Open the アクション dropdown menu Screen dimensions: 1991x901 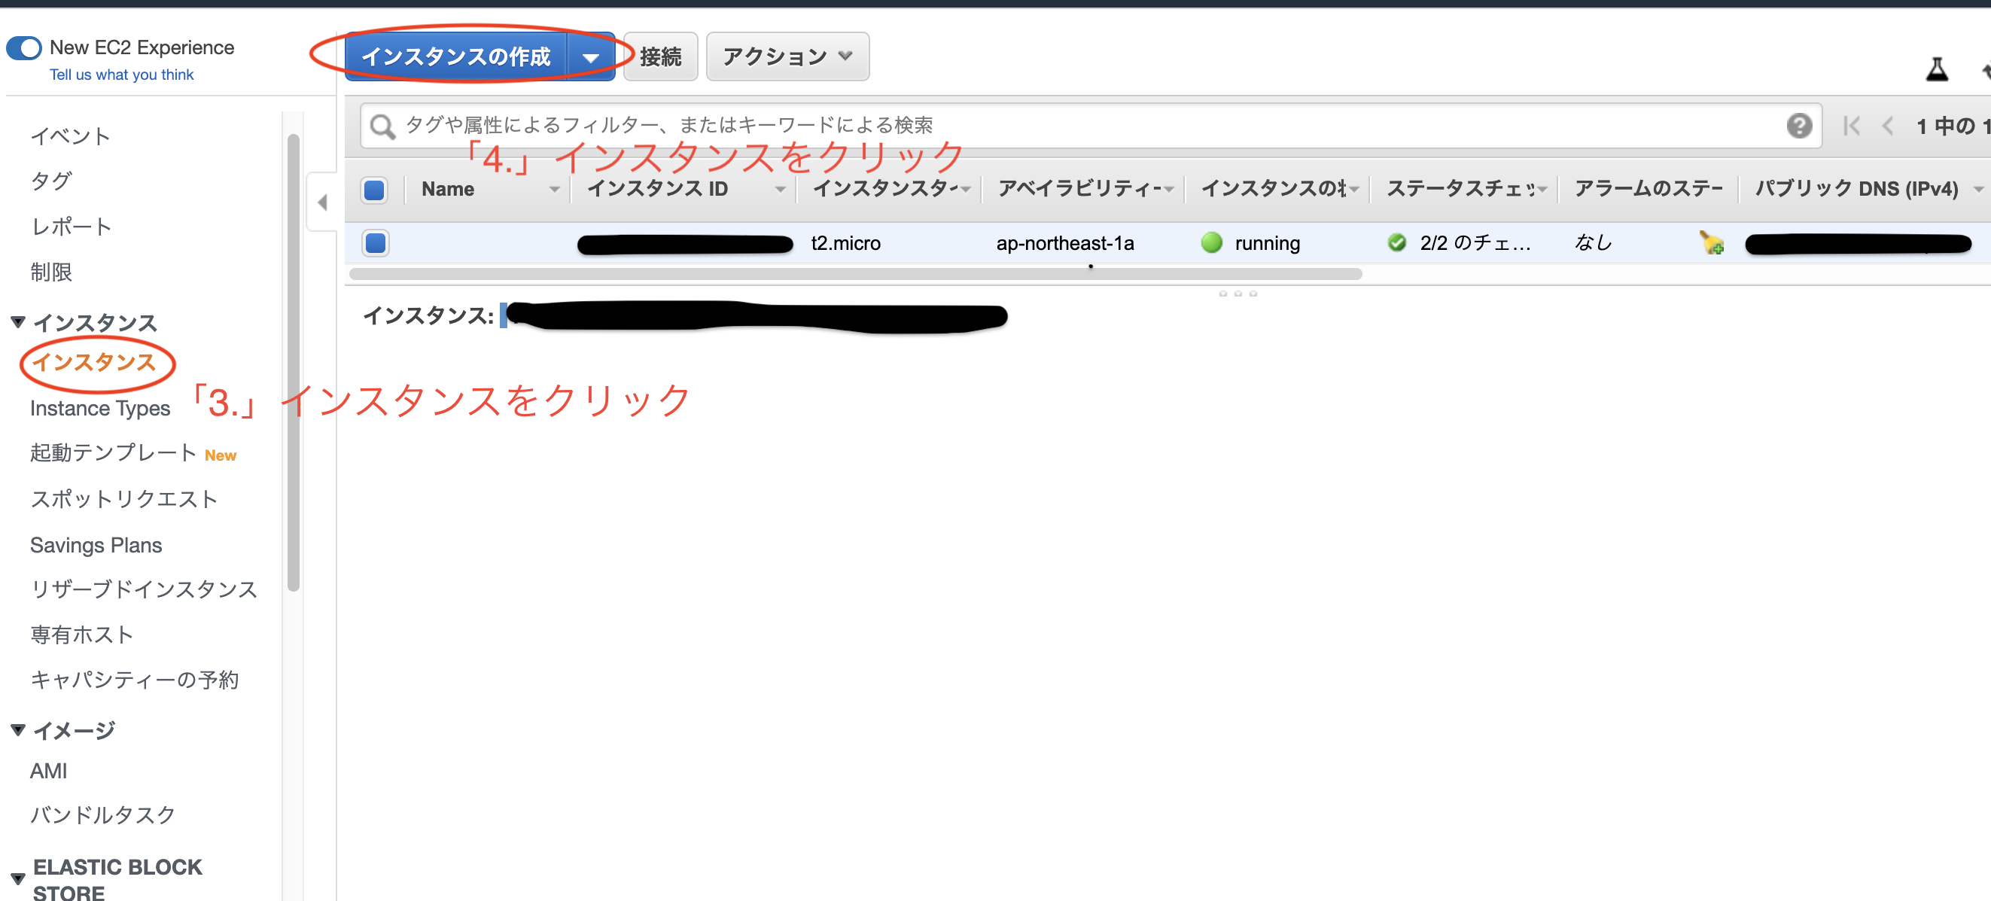coord(786,56)
